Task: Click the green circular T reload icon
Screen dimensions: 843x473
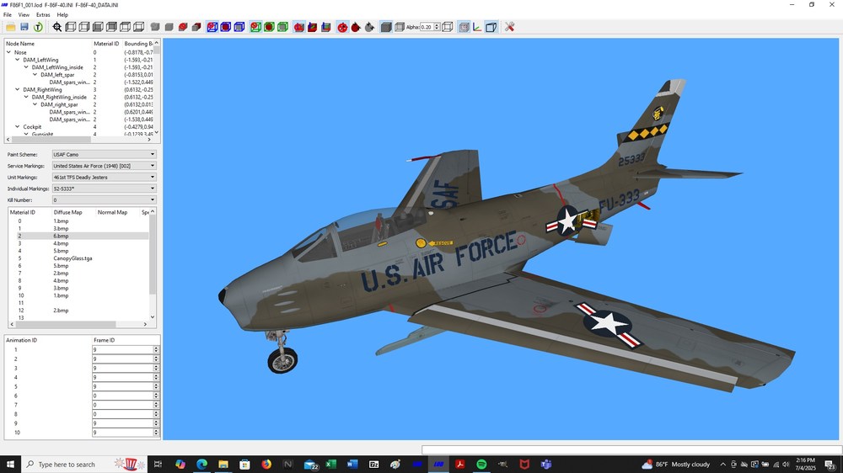Action: (x=38, y=27)
